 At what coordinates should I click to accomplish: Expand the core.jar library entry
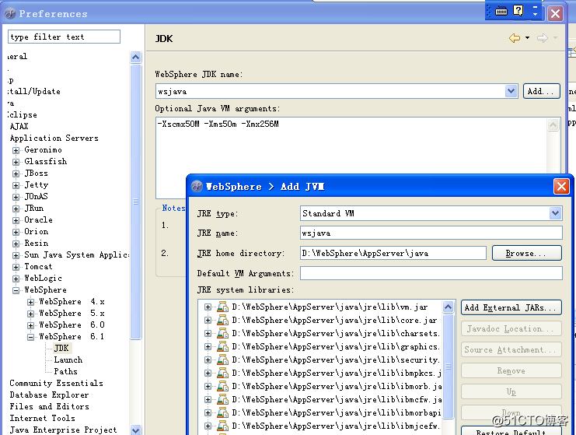(x=208, y=320)
